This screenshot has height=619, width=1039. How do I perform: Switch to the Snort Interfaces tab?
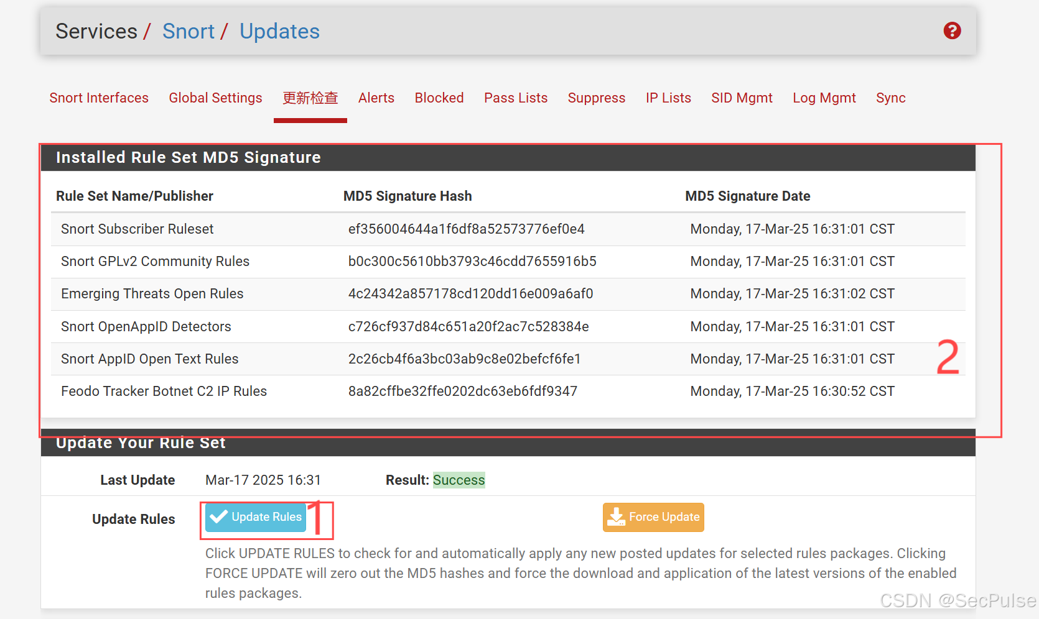pyautogui.click(x=99, y=98)
